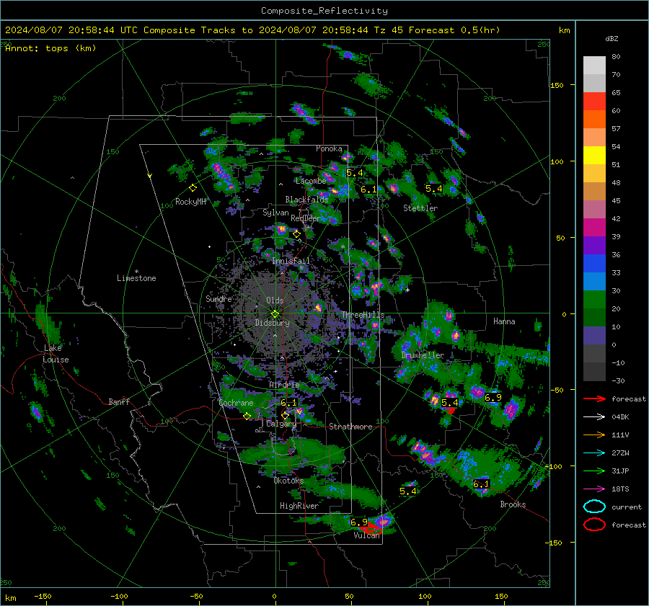The image size is (649, 606).
Task: Click the Didsbury label
Action: click(273, 323)
